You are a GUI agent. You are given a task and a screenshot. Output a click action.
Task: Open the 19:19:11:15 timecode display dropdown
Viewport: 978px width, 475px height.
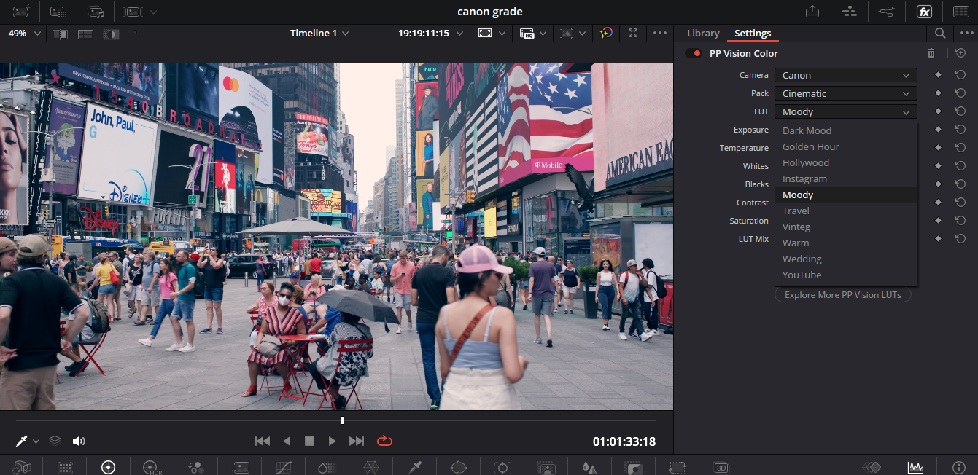(430, 34)
